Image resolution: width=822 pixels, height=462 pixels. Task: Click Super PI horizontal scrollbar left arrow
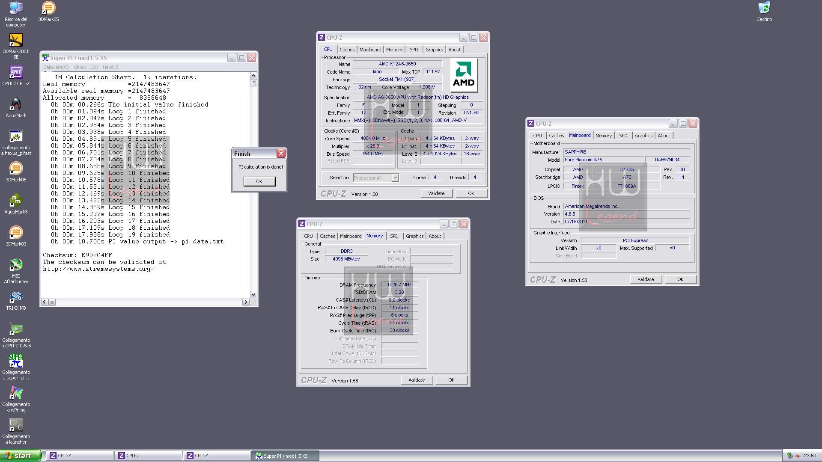tap(45, 302)
